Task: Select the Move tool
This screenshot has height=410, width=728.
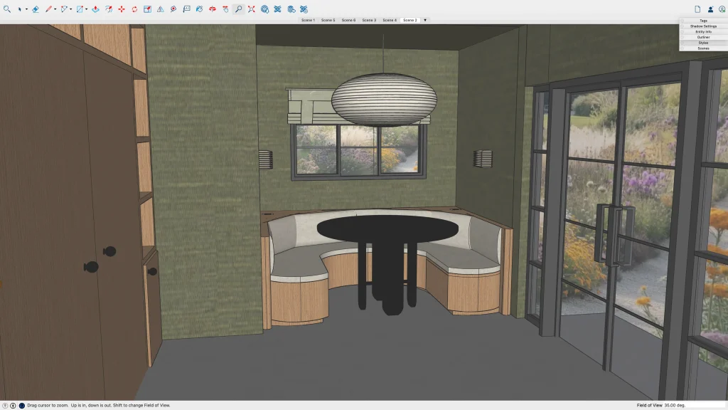Action: pos(122,9)
